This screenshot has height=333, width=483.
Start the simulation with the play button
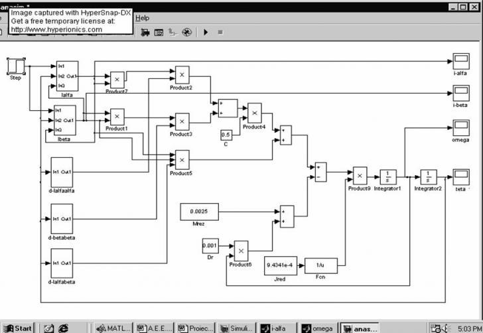click(206, 32)
